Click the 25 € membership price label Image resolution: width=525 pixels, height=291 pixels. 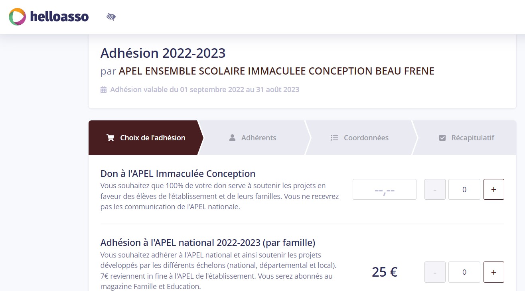coord(384,272)
